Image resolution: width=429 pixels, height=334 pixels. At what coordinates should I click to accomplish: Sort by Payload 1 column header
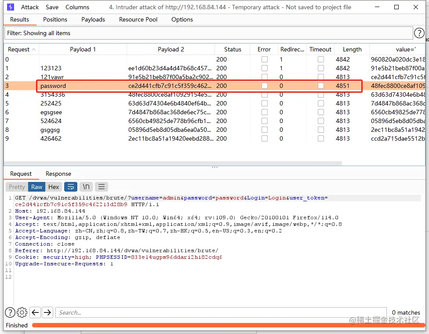click(x=83, y=50)
